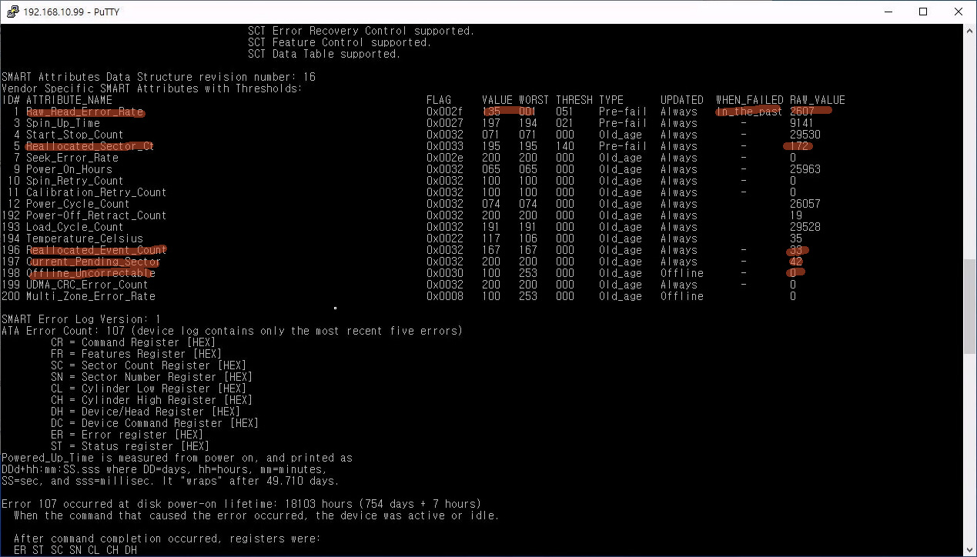Viewport: 977px width, 557px height.
Task: Minimize the PuTTY window
Action: click(886, 12)
